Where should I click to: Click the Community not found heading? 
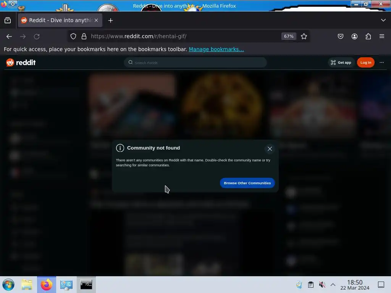153,148
